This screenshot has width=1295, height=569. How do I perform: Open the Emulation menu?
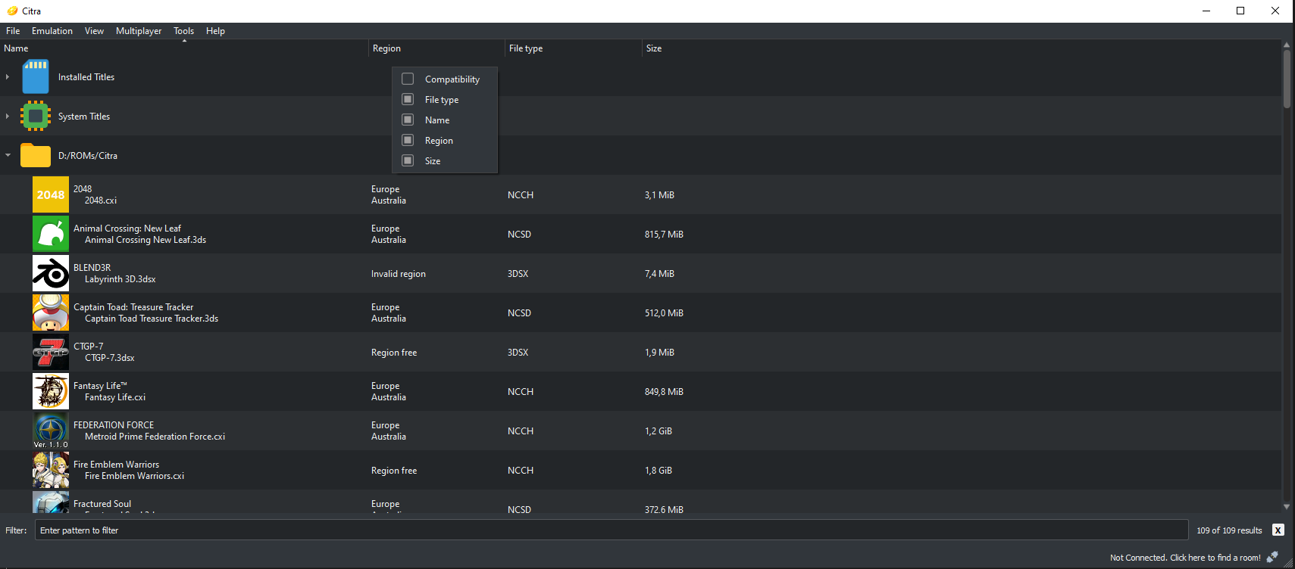click(52, 31)
